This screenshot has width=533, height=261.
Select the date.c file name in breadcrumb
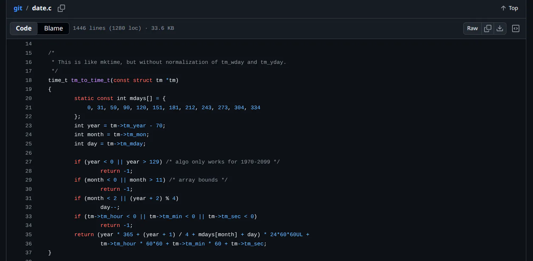[42, 8]
